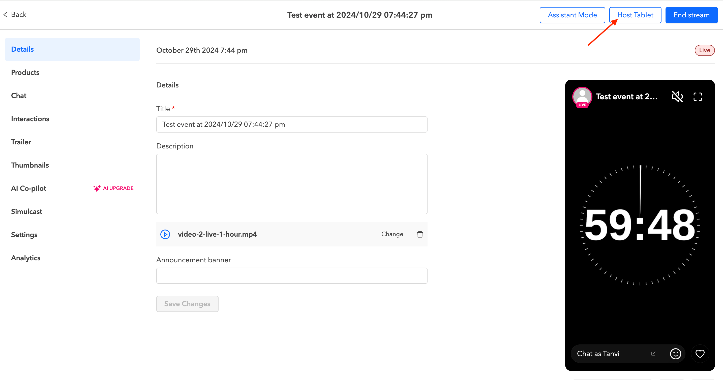Delete the uploaded video using trash icon
The height and width of the screenshot is (380, 723).
point(420,234)
